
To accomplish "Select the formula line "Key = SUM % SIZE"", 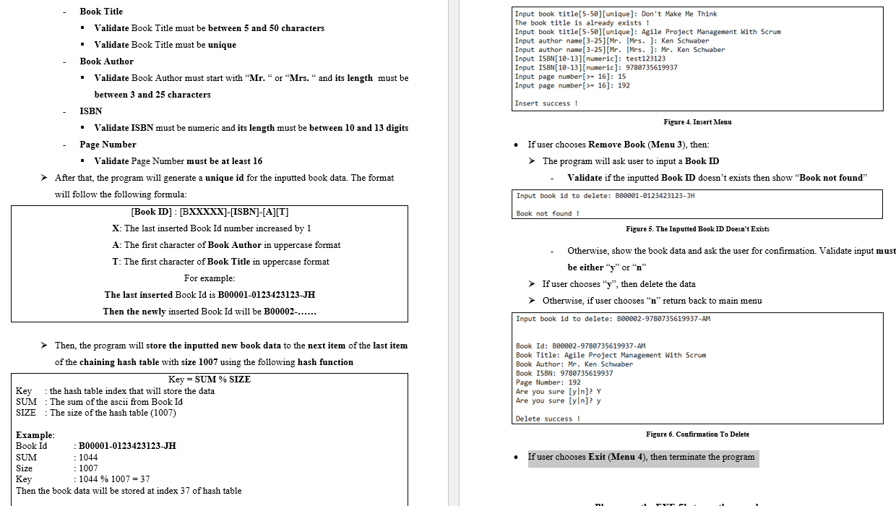I will [210, 379].
